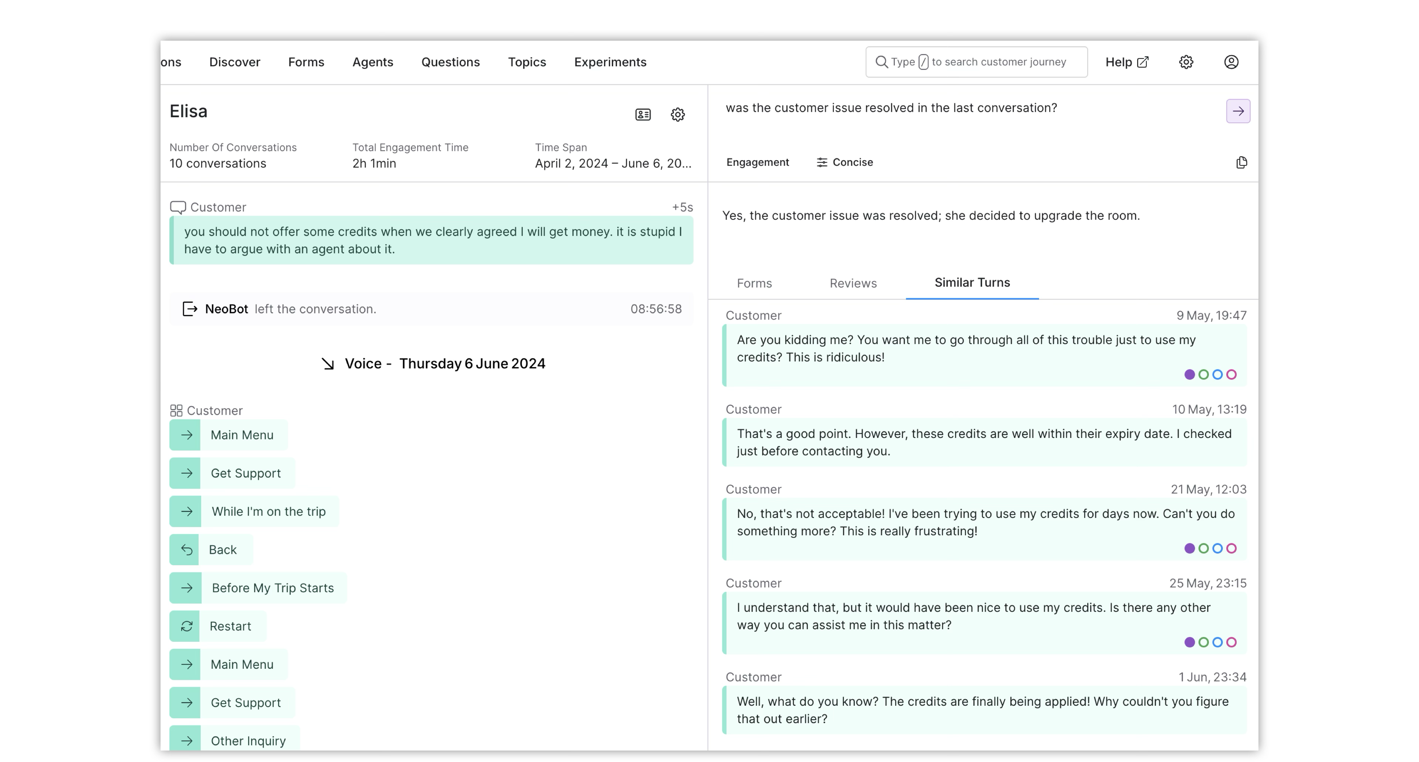Click the Customer chat bubble icon

[x=178, y=207]
